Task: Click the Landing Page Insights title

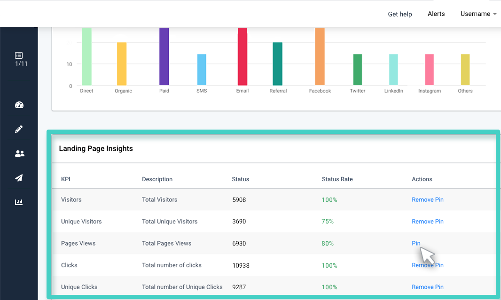Action: (96, 149)
